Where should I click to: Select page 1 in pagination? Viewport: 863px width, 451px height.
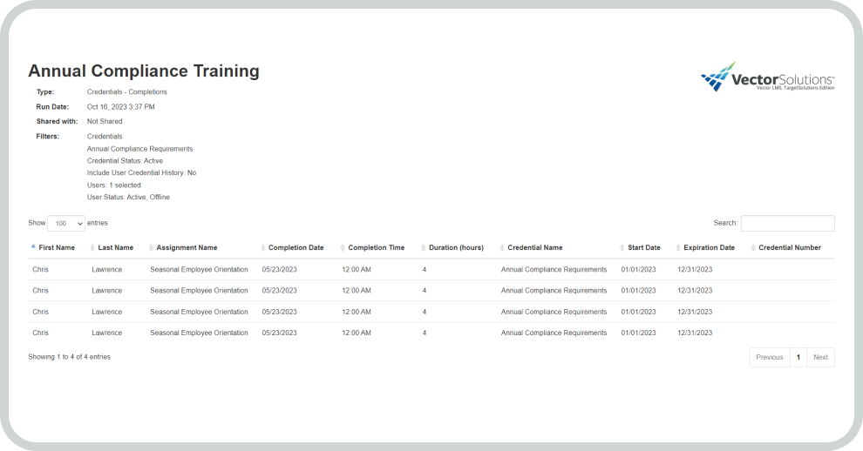pyautogui.click(x=798, y=357)
